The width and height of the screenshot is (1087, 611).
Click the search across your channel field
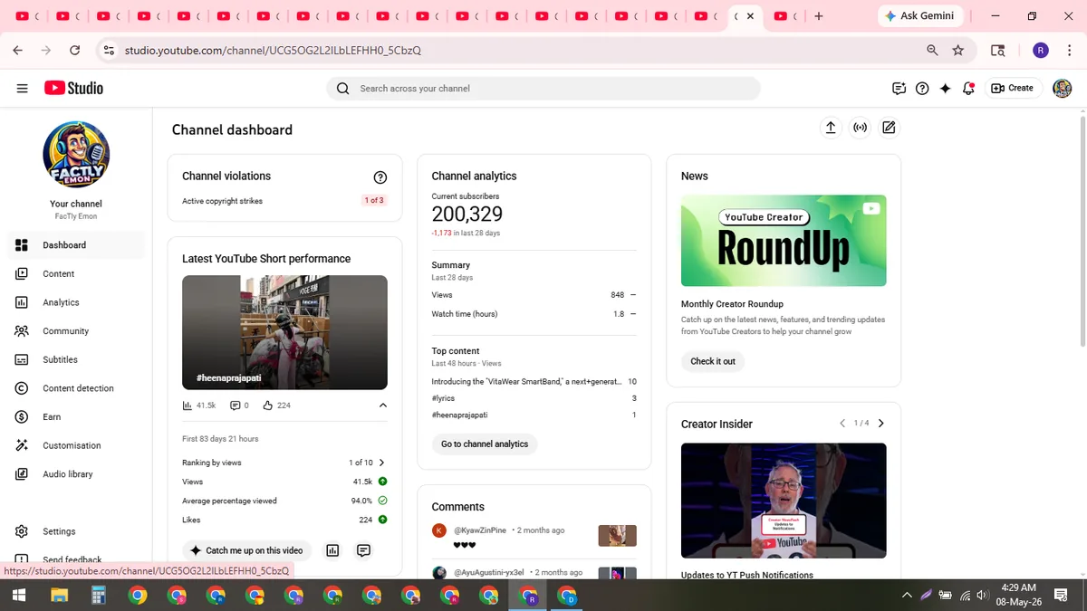coord(543,88)
